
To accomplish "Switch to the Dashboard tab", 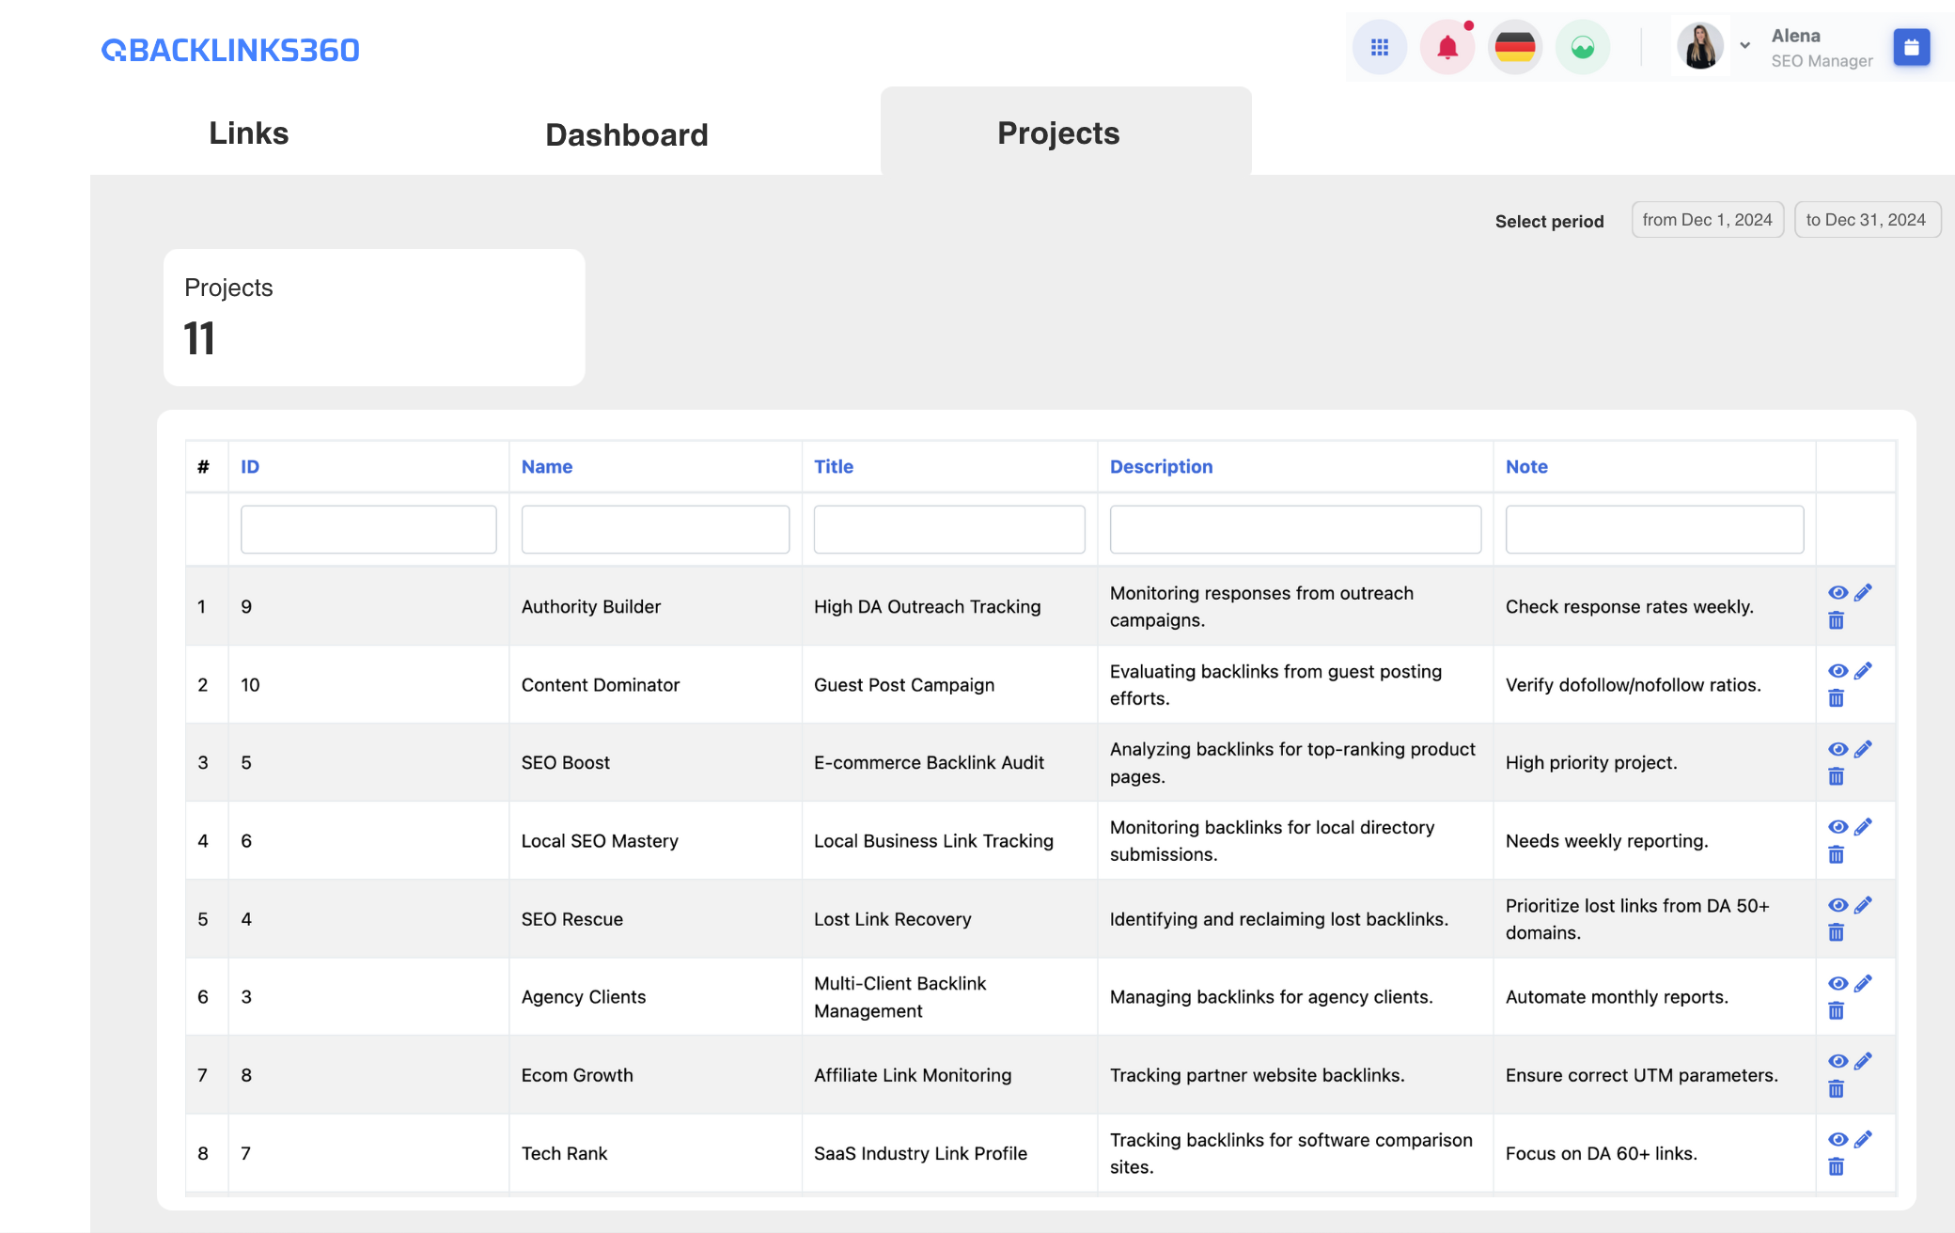I will (x=626, y=134).
